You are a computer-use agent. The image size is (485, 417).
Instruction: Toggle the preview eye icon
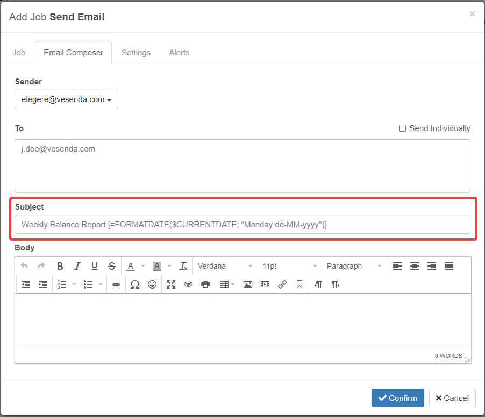[188, 284]
